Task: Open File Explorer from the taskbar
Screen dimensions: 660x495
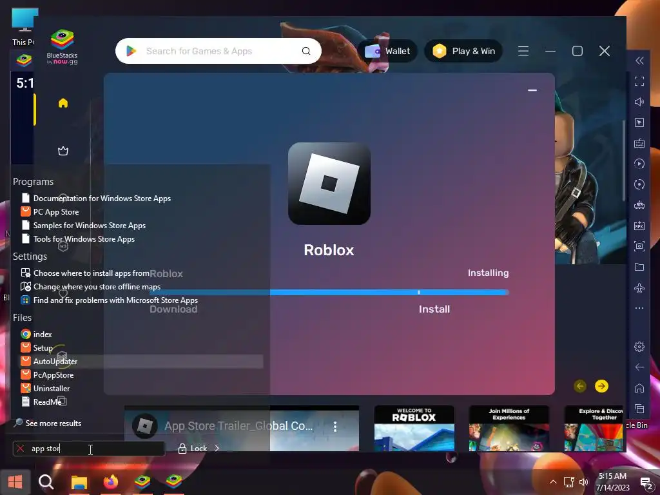Action: [x=79, y=482]
